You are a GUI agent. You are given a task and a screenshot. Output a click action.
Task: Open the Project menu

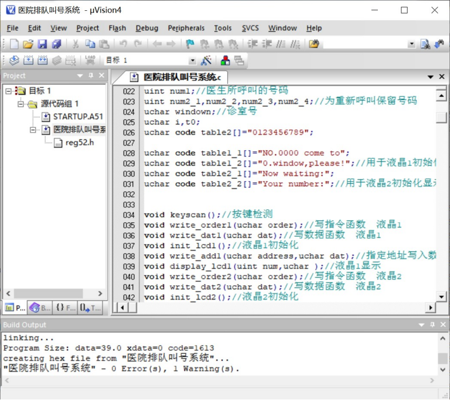tap(87, 28)
